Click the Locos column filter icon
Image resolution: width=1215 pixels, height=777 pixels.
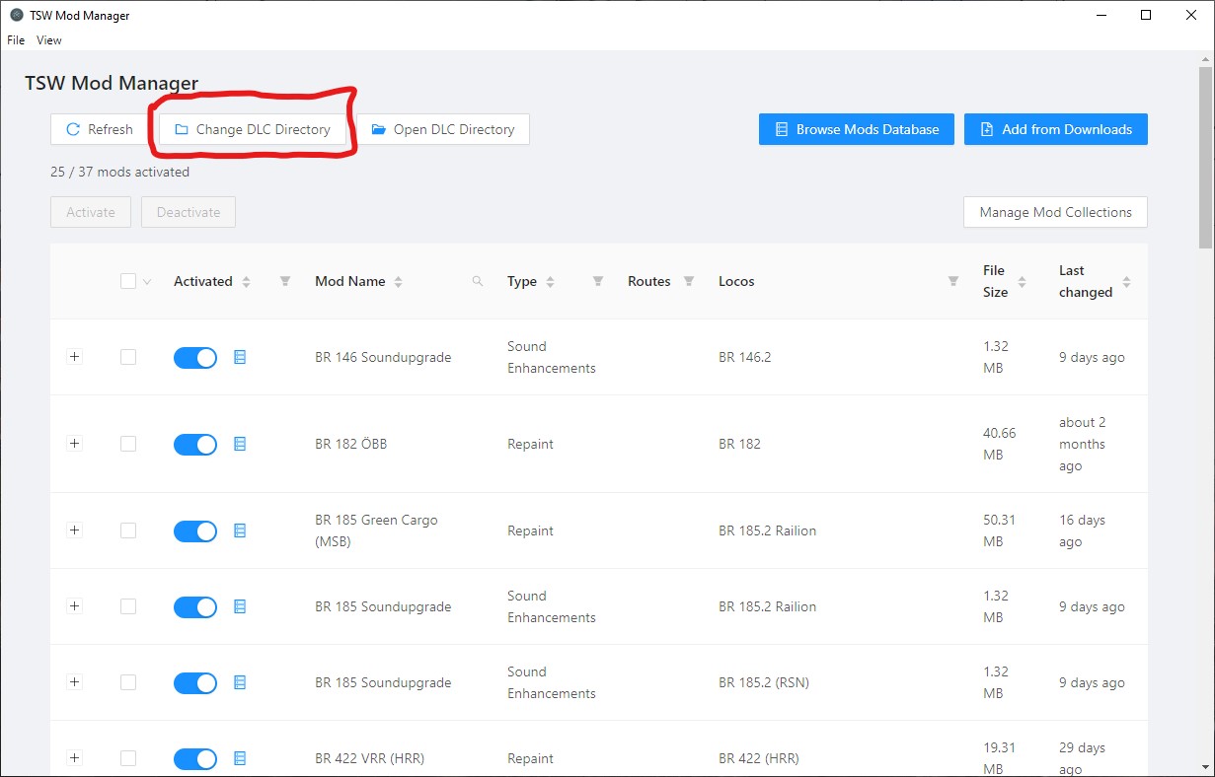[952, 282]
